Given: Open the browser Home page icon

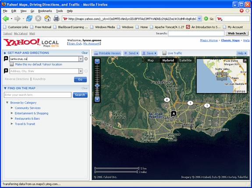Looking at the screenshot, I should click(47, 18).
